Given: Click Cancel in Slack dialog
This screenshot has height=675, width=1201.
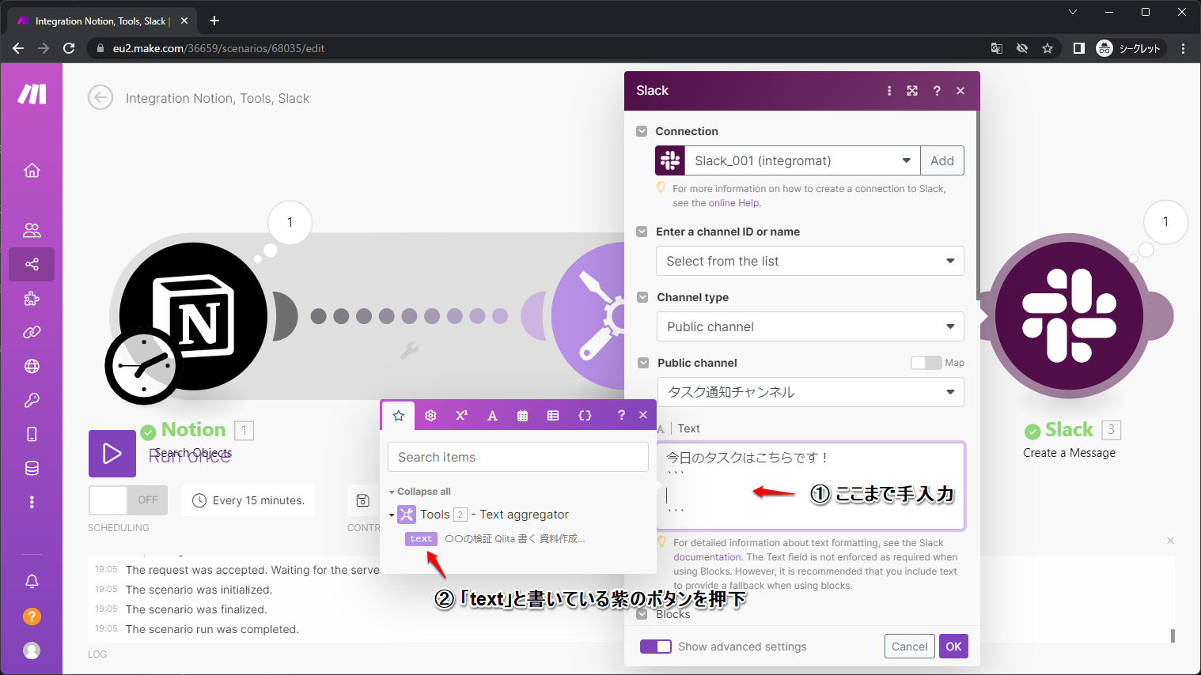Looking at the screenshot, I should 909,647.
